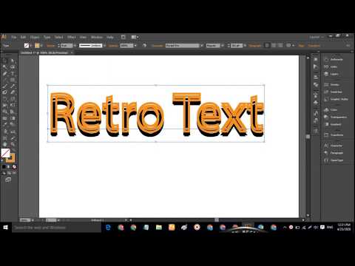This screenshot has height=266, width=355.
Task: Click the taskbar search box
Action: point(56,228)
